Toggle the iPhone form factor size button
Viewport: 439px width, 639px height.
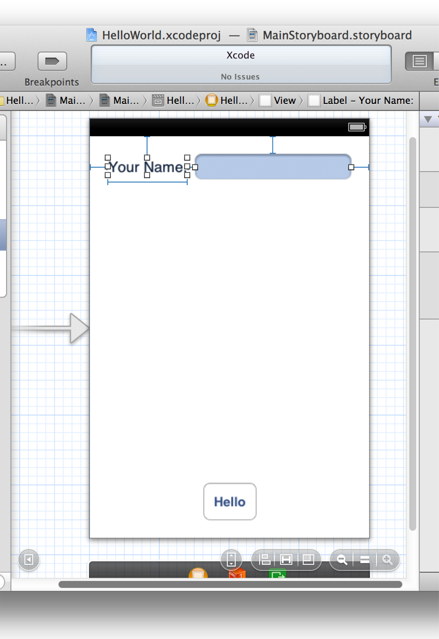click(x=231, y=560)
